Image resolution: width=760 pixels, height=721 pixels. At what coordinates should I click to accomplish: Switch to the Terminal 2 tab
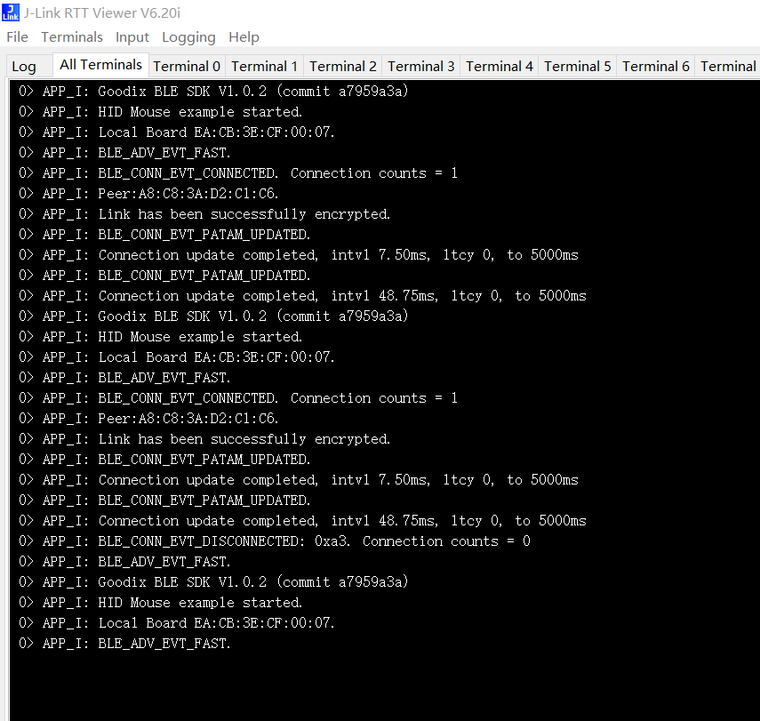(x=343, y=67)
